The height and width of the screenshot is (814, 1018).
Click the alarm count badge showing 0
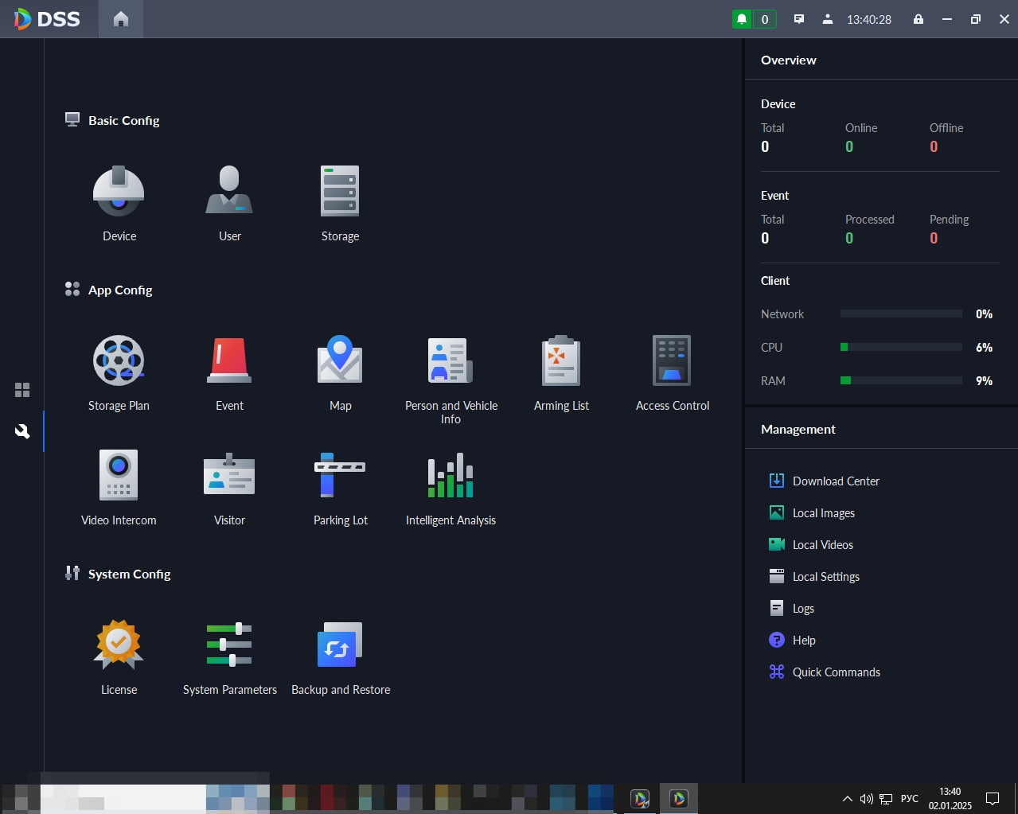[765, 19]
